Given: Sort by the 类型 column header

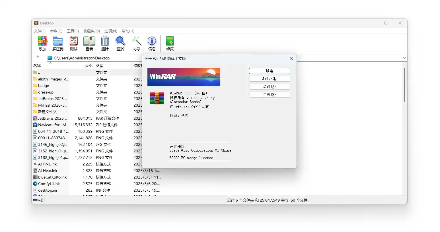Looking at the screenshot, I should click(100, 66).
